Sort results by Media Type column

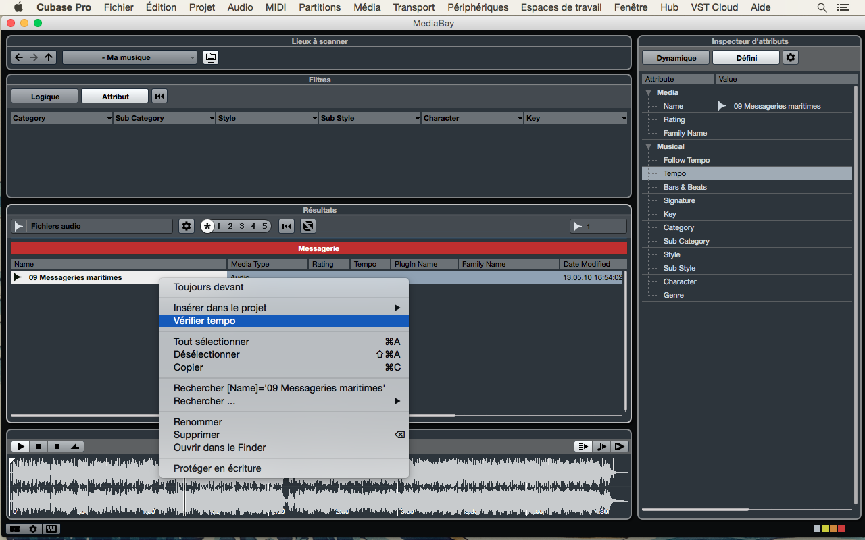pos(268,264)
